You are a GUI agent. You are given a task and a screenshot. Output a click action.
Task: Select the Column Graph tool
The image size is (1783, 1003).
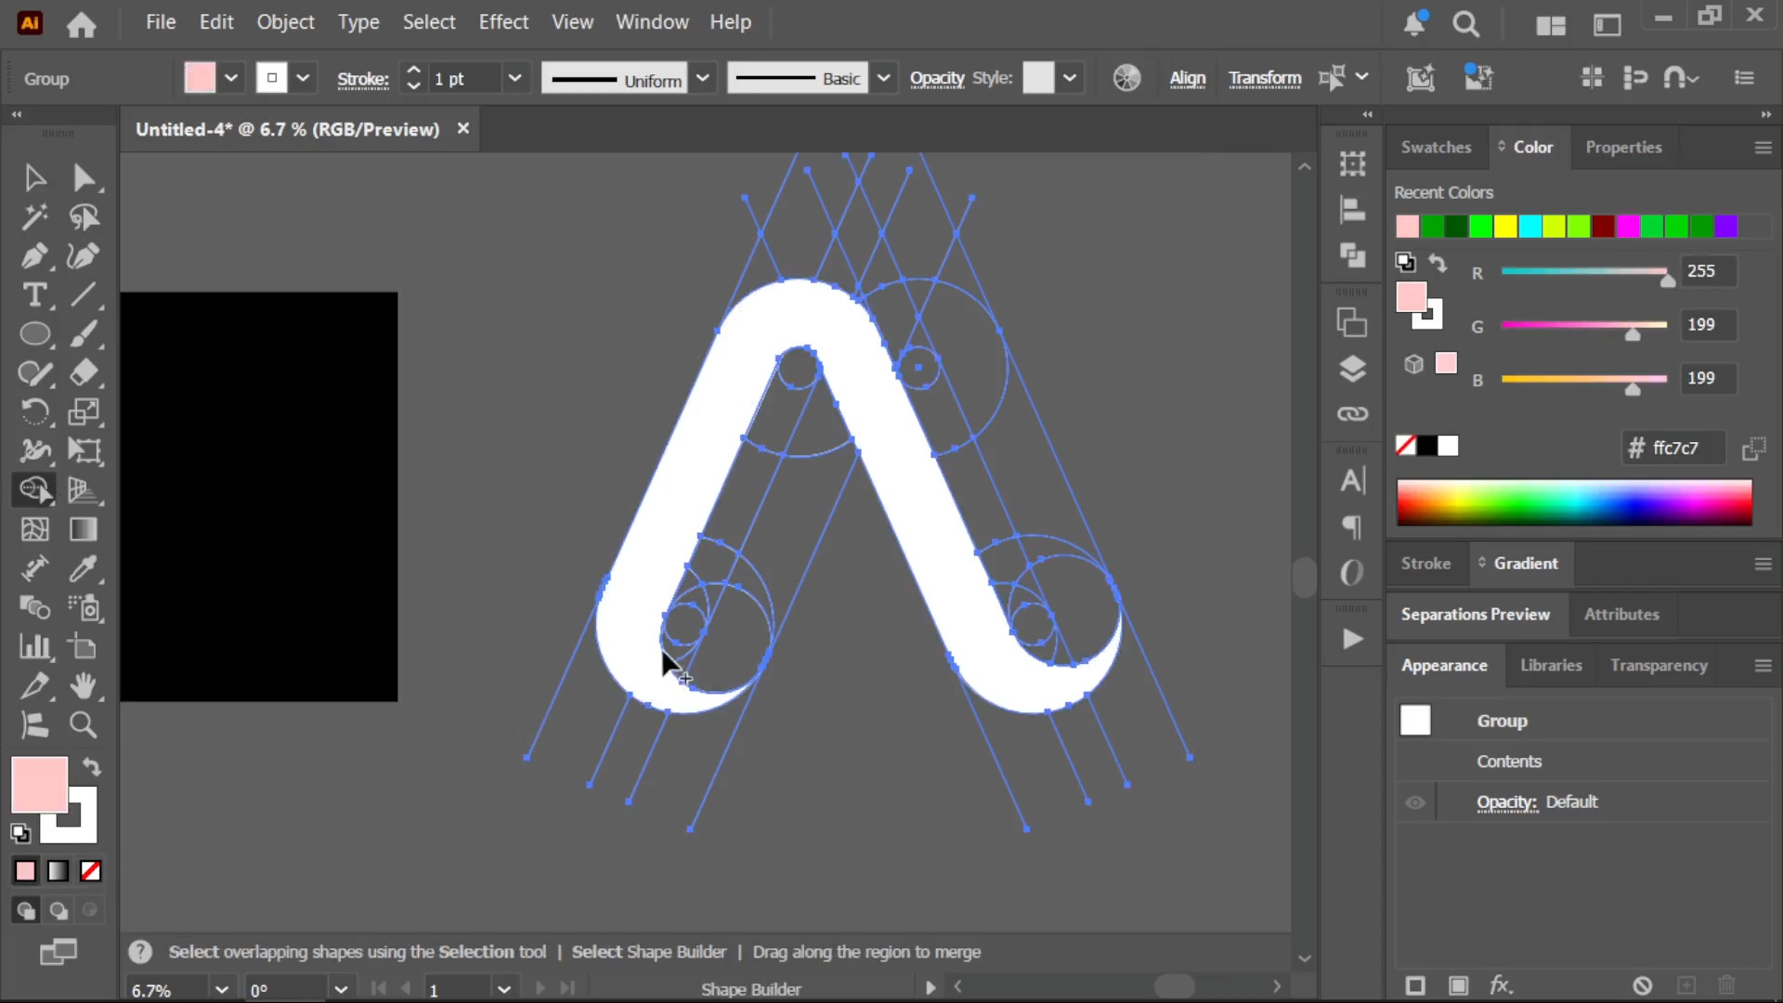pyautogui.click(x=34, y=646)
